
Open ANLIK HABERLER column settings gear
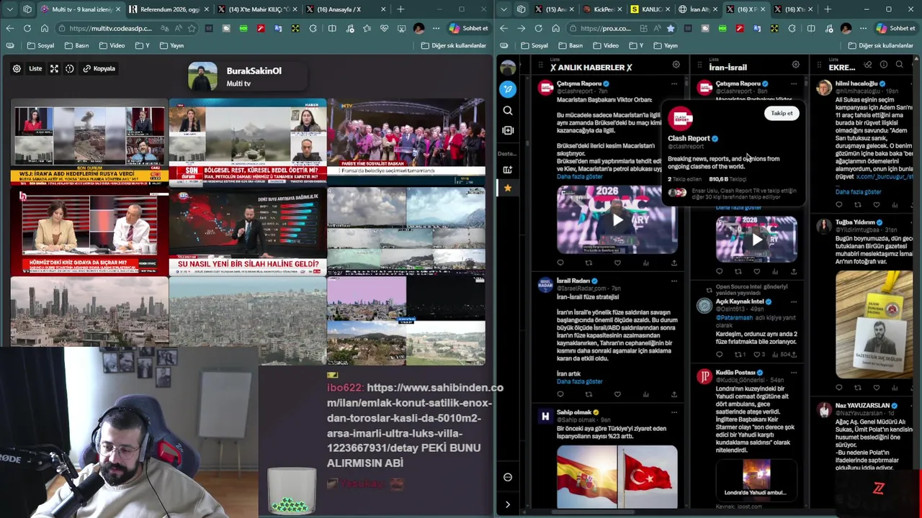coord(676,65)
